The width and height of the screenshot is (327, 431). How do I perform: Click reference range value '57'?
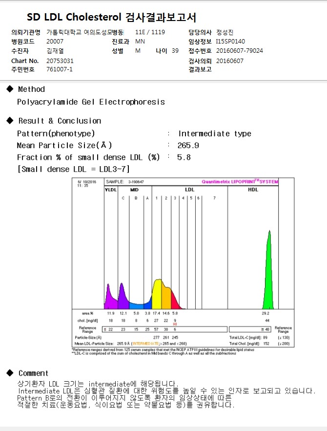[x=156, y=329]
